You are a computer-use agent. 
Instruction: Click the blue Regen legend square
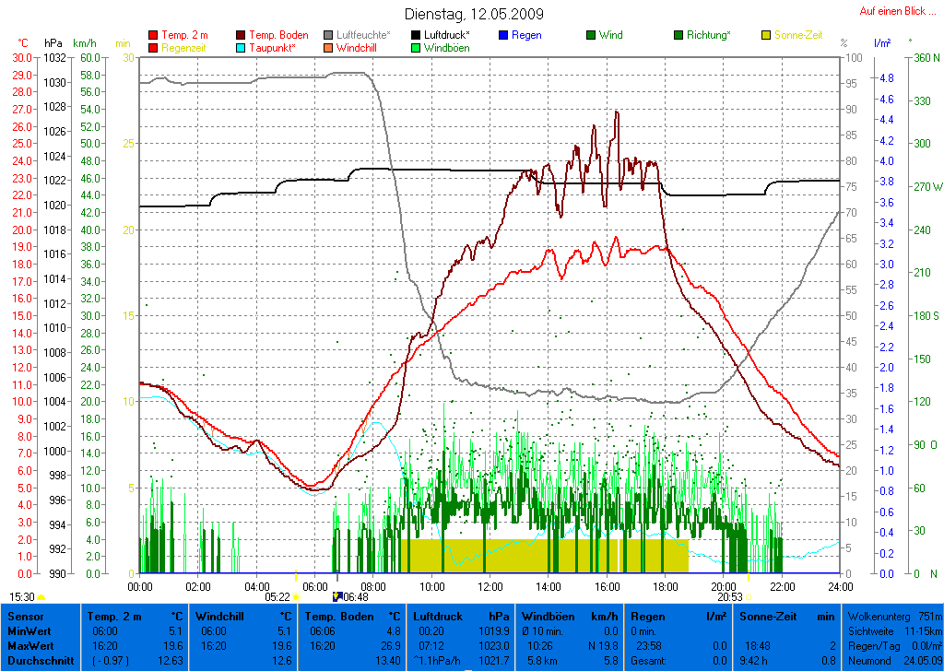[x=503, y=35]
